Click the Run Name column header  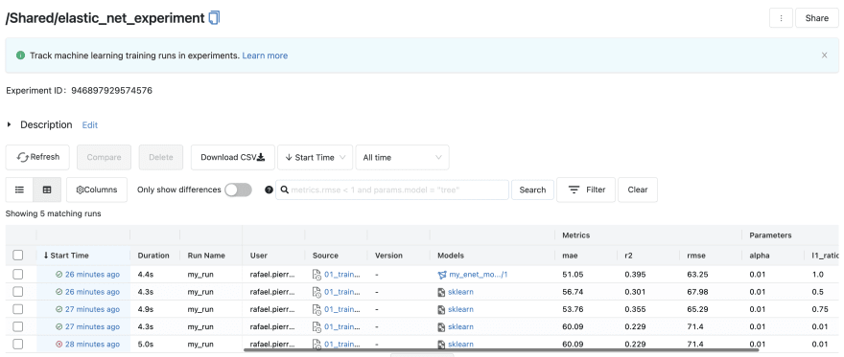coord(206,256)
